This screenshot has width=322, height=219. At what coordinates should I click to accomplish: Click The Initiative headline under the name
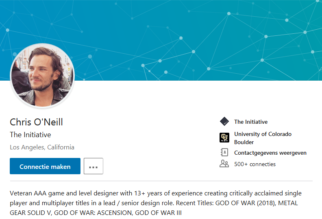point(30,135)
